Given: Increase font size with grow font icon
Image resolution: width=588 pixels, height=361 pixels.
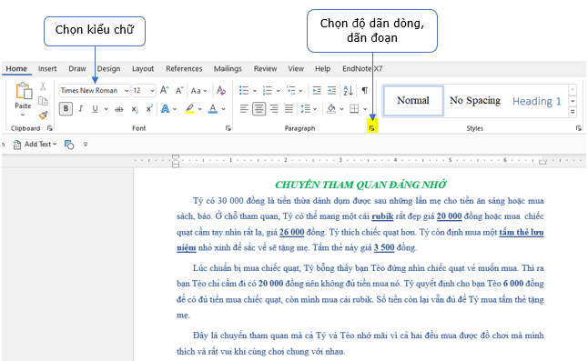Looking at the screenshot, I should pyautogui.click(x=164, y=90).
